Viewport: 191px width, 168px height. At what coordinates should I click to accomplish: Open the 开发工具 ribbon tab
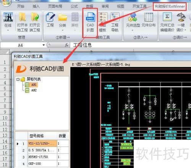(x=139, y=6)
